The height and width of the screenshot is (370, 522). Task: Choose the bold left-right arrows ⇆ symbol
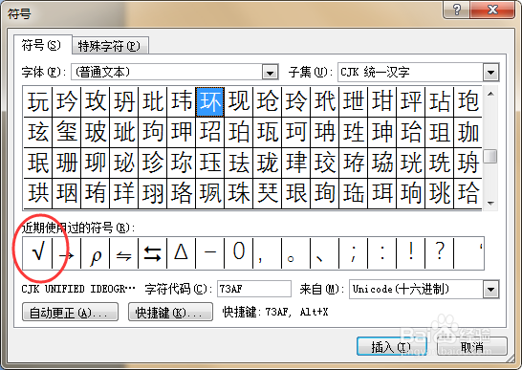pos(152,253)
